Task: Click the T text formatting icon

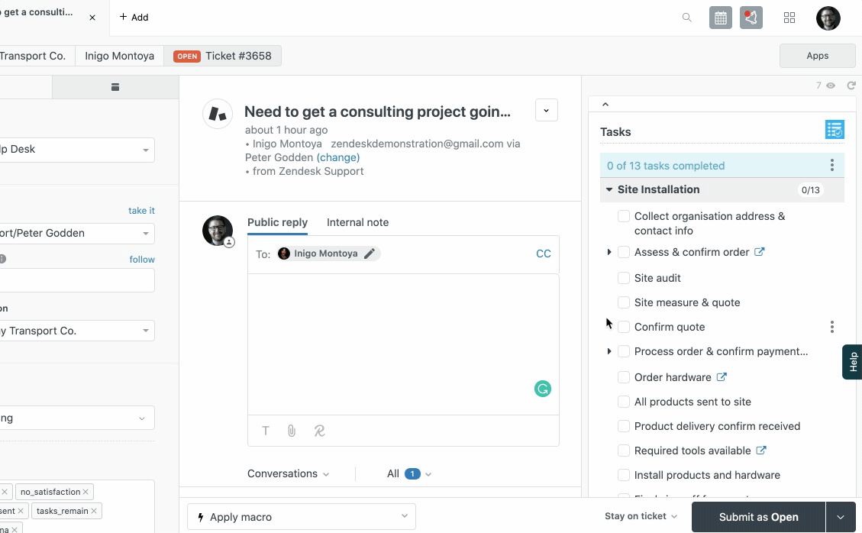Action: [x=265, y=431]
